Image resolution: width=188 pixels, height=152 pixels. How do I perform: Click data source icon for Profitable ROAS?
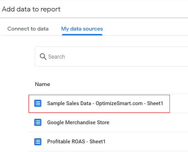pos(38,142)
